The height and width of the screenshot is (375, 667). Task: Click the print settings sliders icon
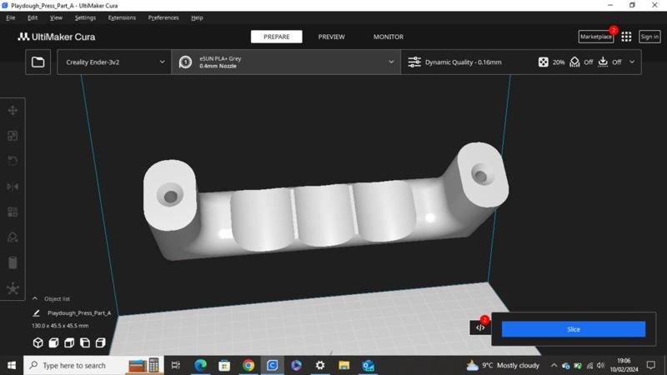pos(414,62)
